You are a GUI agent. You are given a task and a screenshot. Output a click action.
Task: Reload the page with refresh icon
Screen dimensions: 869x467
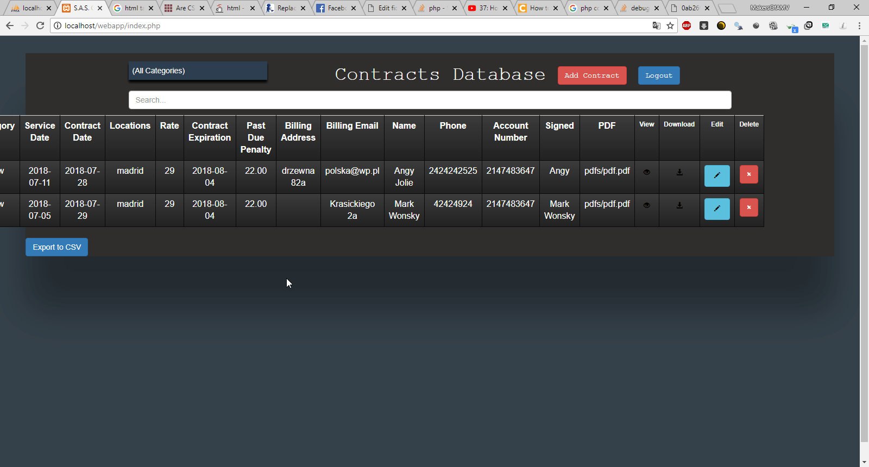[x=40, y=26]
